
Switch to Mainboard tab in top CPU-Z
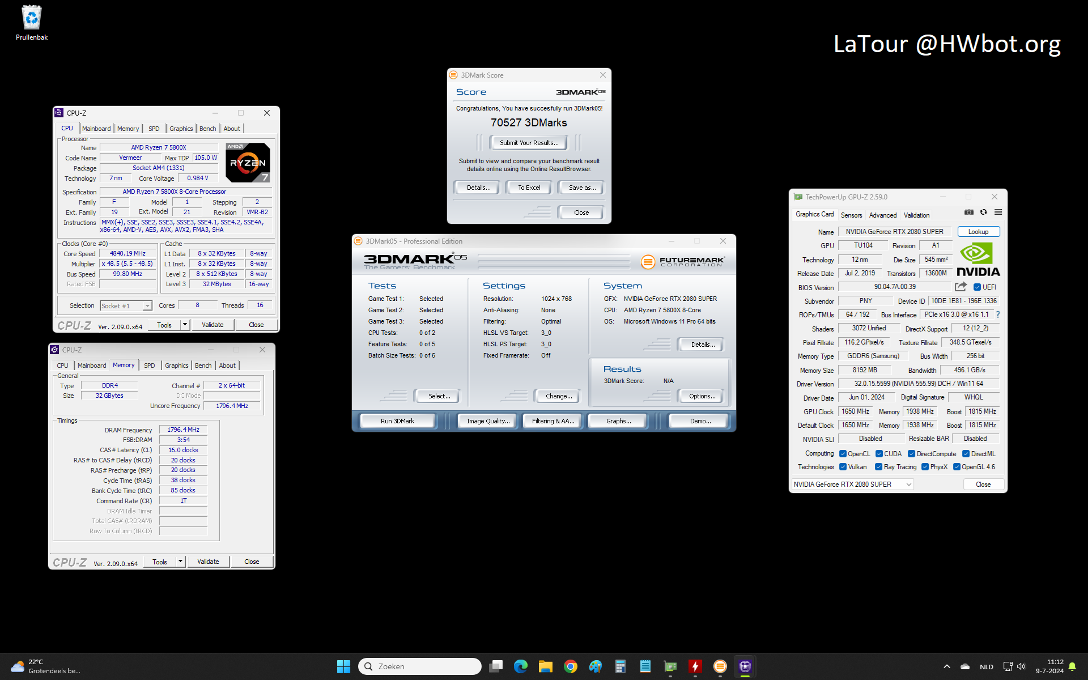[96, 129]
